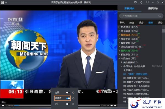
Task: Open the dropdown arrow next to the title bar logo
Action: click(x=6, y=2)
